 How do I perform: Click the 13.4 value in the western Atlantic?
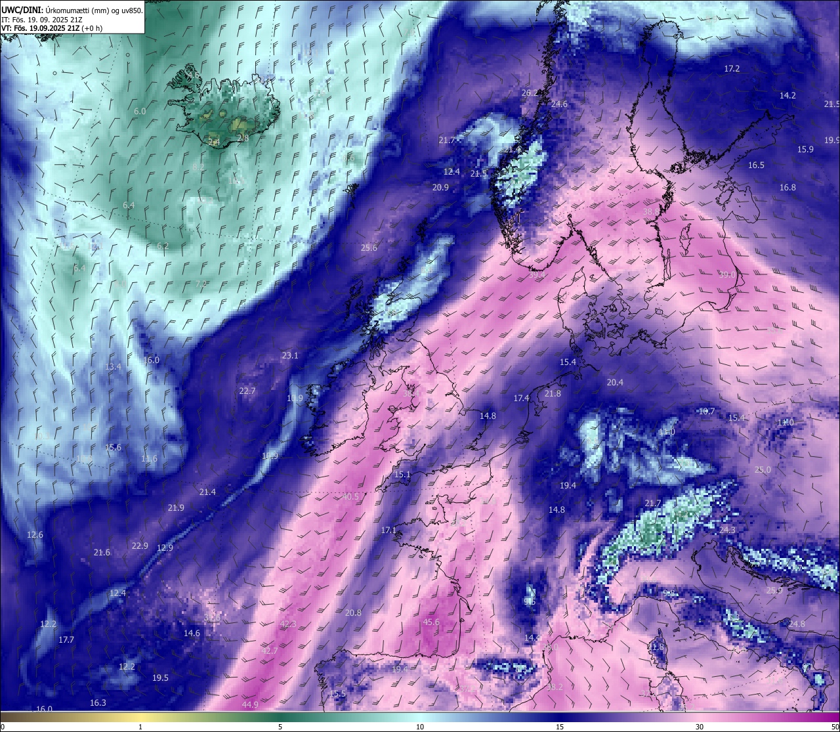113,367
